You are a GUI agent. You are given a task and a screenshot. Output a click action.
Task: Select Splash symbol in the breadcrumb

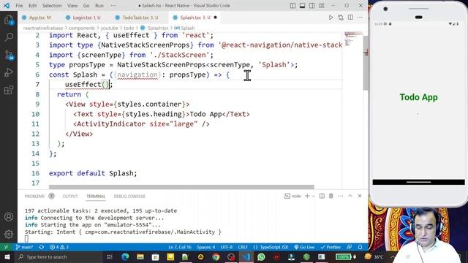185,28
